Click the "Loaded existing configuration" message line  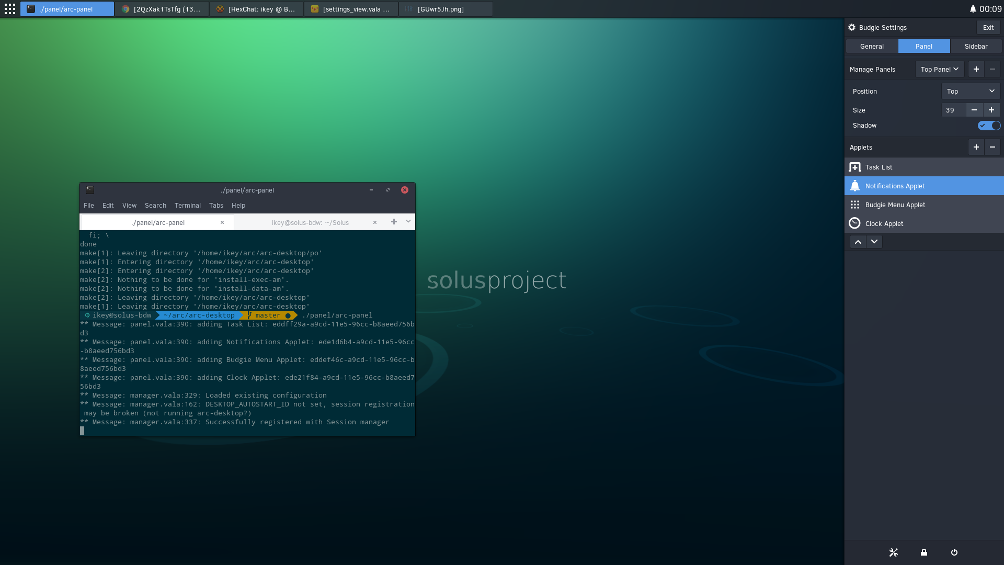203,395
